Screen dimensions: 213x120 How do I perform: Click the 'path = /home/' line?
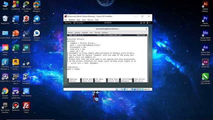[74, 69]
